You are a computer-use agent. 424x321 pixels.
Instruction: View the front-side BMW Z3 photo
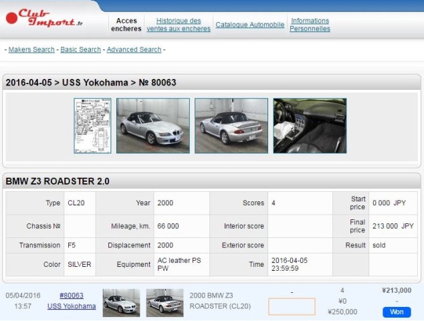click(153, 126)
